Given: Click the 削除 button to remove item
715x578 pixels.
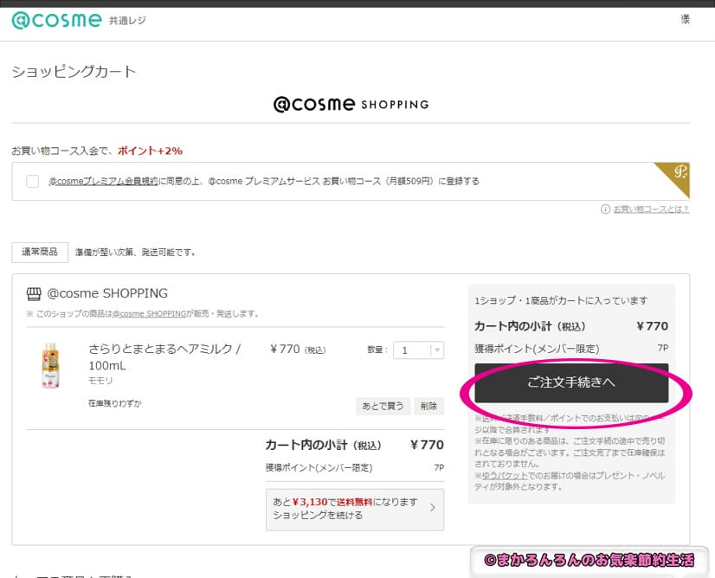Looking at the screenshot, I should point(428,405).
